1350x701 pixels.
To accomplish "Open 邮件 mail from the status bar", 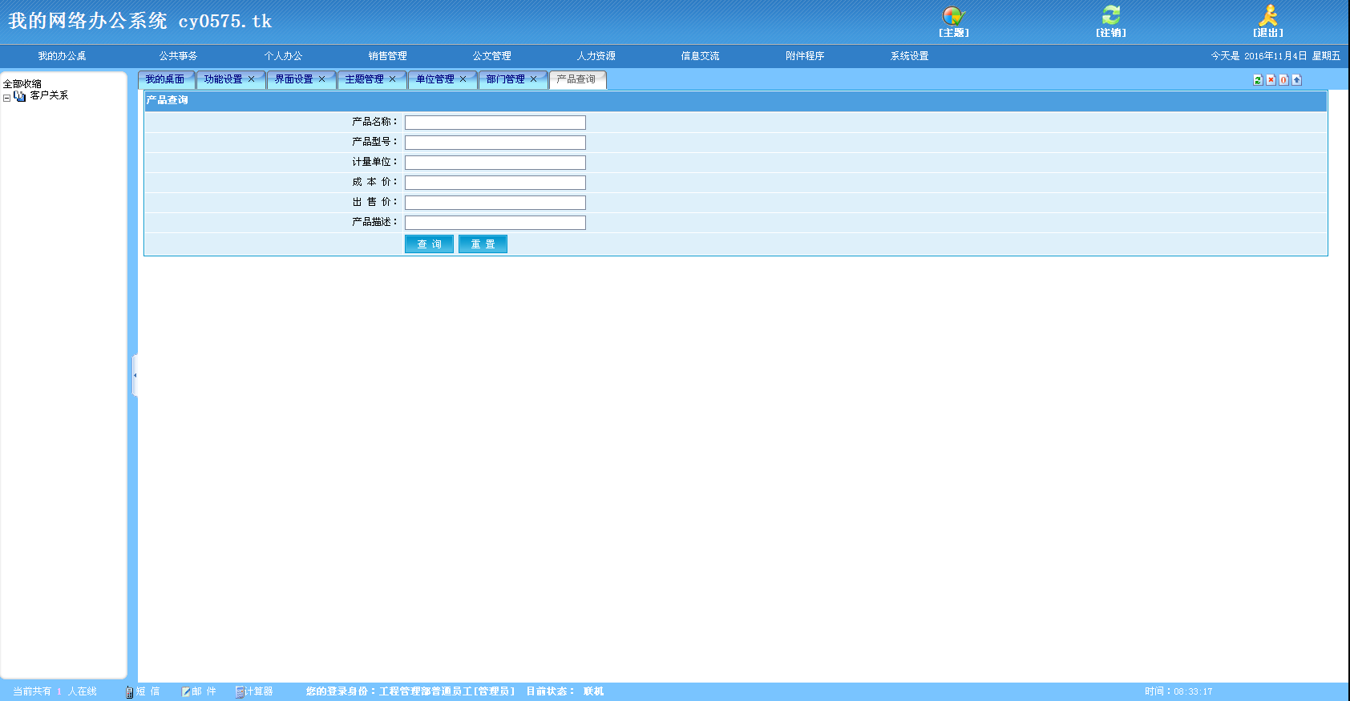I will 199,691.
